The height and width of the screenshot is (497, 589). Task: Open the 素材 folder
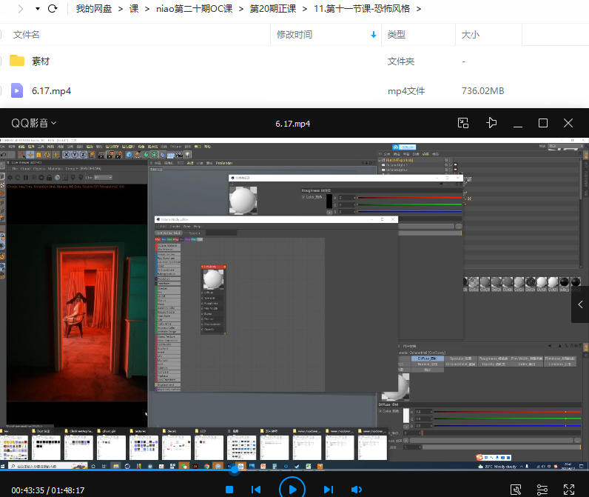[x=41, y=61]
